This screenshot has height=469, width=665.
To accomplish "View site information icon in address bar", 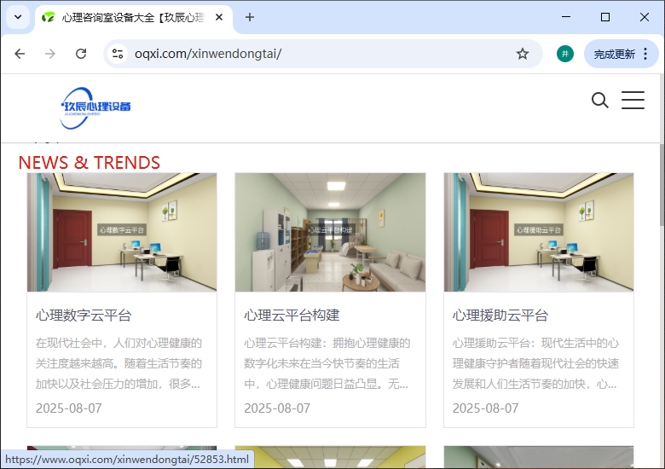I will coord(118,54).
